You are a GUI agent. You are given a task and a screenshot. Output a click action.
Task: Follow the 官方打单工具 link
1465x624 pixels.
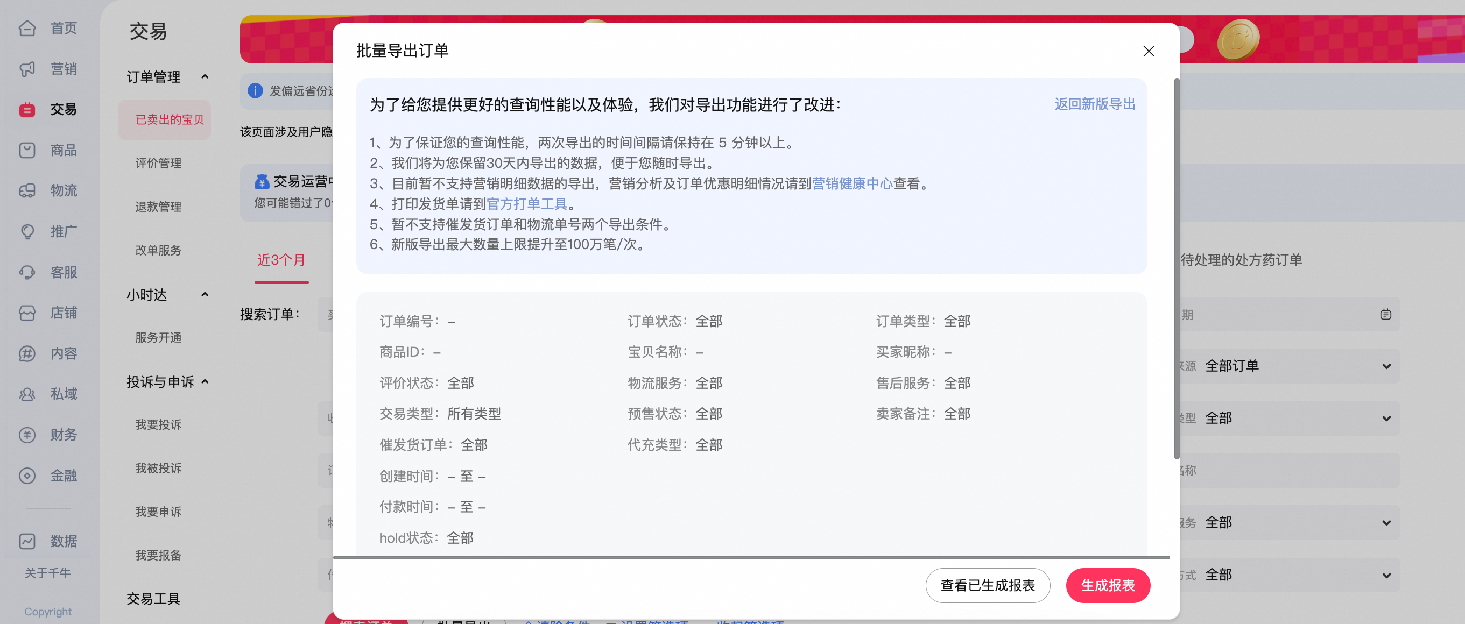coord(526,204)
